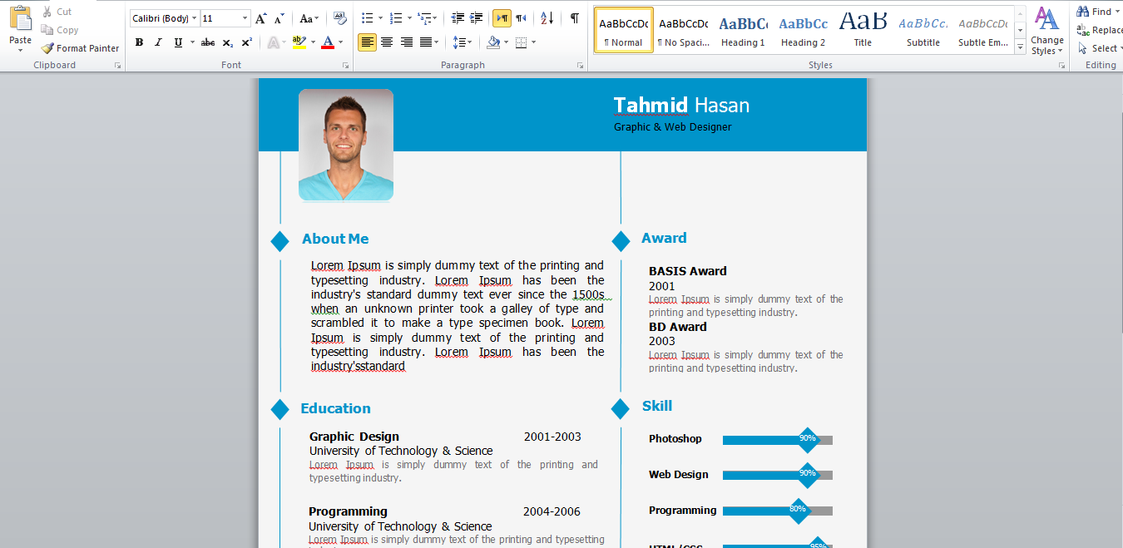Click the Replace button
Image resolution: width=1123 pixels, height=548 pixels.
tap(1099, 30)
